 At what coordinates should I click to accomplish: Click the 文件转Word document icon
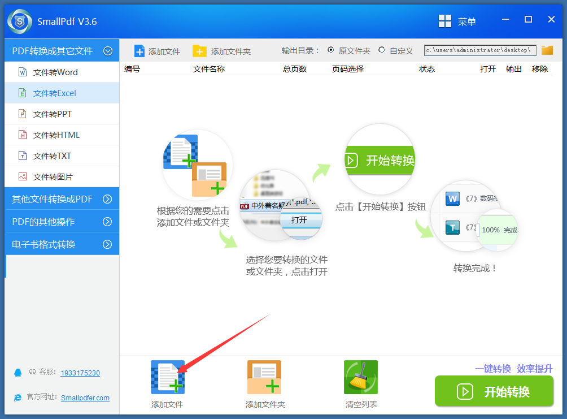23,72
